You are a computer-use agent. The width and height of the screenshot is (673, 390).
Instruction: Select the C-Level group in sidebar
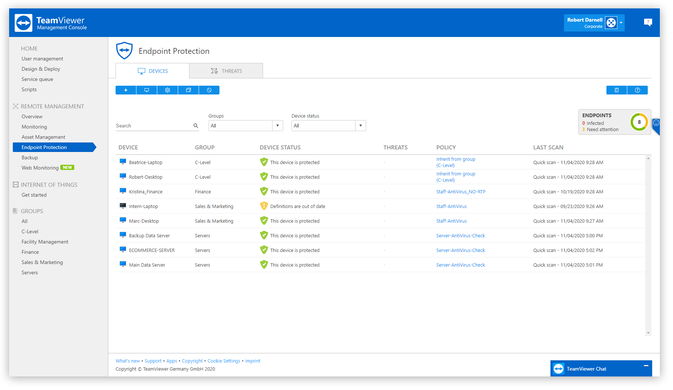coord(30,231)
